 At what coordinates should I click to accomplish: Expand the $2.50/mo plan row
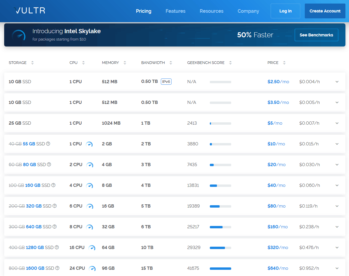click(337, 82)
